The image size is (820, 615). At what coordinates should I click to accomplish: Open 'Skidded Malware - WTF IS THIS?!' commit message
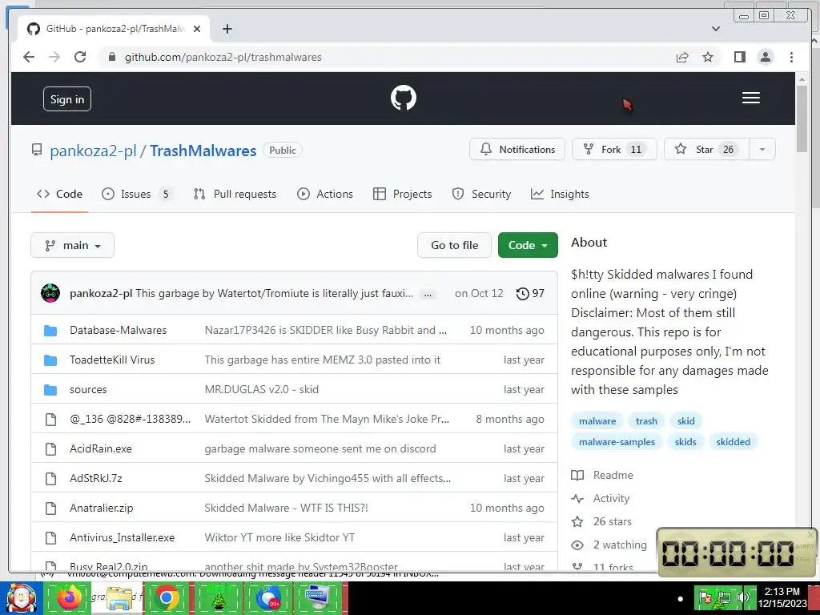click(x=286, y=508)
